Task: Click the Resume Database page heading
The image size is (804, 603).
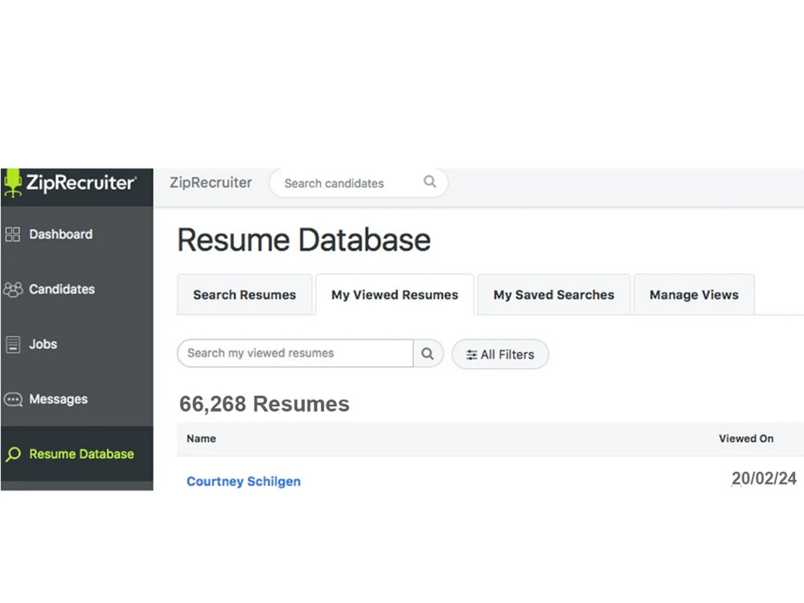Action: click(x=304, y=240)
